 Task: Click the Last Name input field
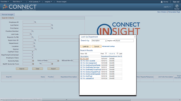coord(37,25)
